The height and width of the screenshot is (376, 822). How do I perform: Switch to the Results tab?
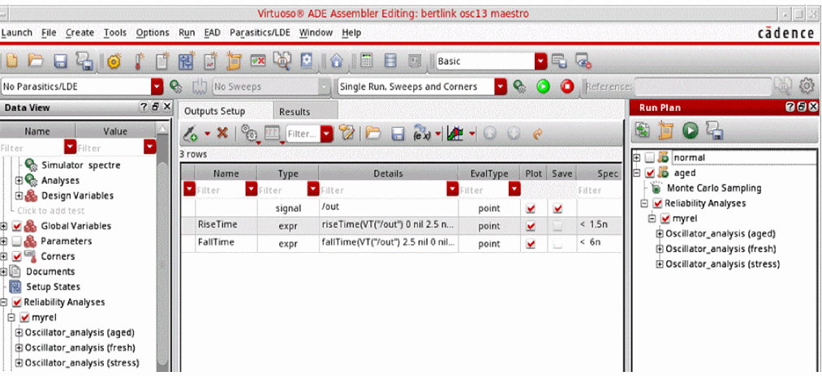295,112
